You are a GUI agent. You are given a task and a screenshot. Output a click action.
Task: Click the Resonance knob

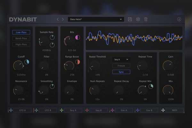[18, 90]
